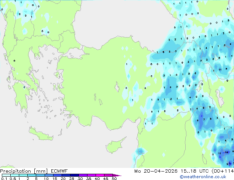Click the 'Precipitation [mm]' title text
This screenshot has width=234, height=180.
click(24, 171)
